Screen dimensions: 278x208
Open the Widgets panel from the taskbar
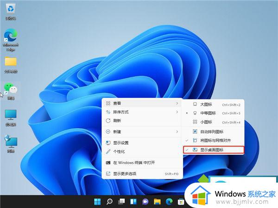point(133,202)
